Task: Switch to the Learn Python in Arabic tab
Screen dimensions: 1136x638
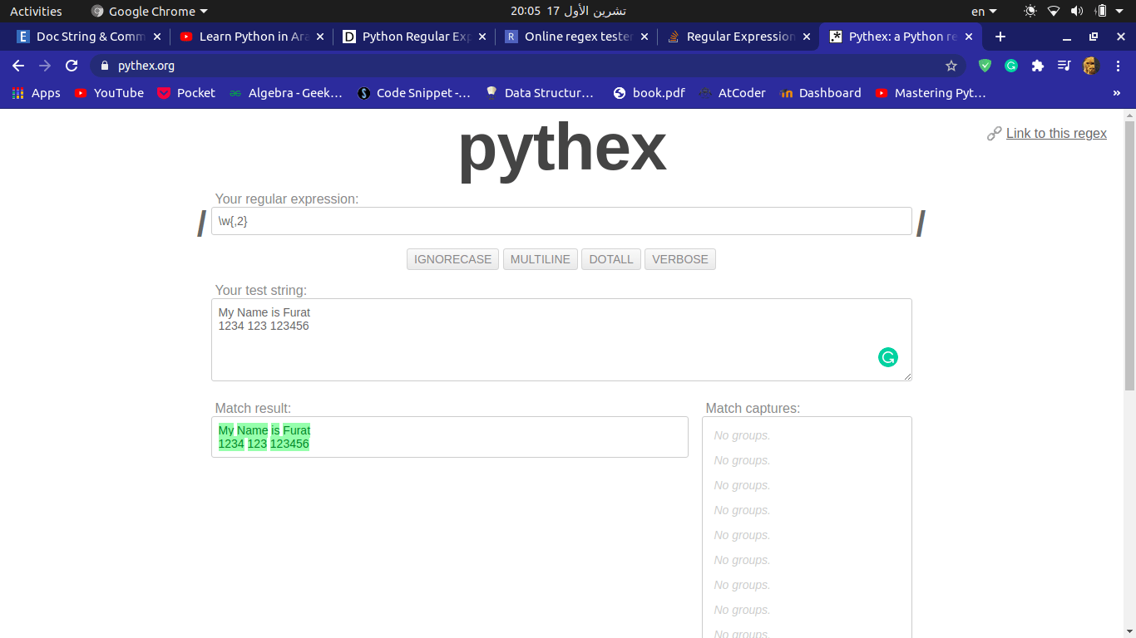Action: [251, 37]
